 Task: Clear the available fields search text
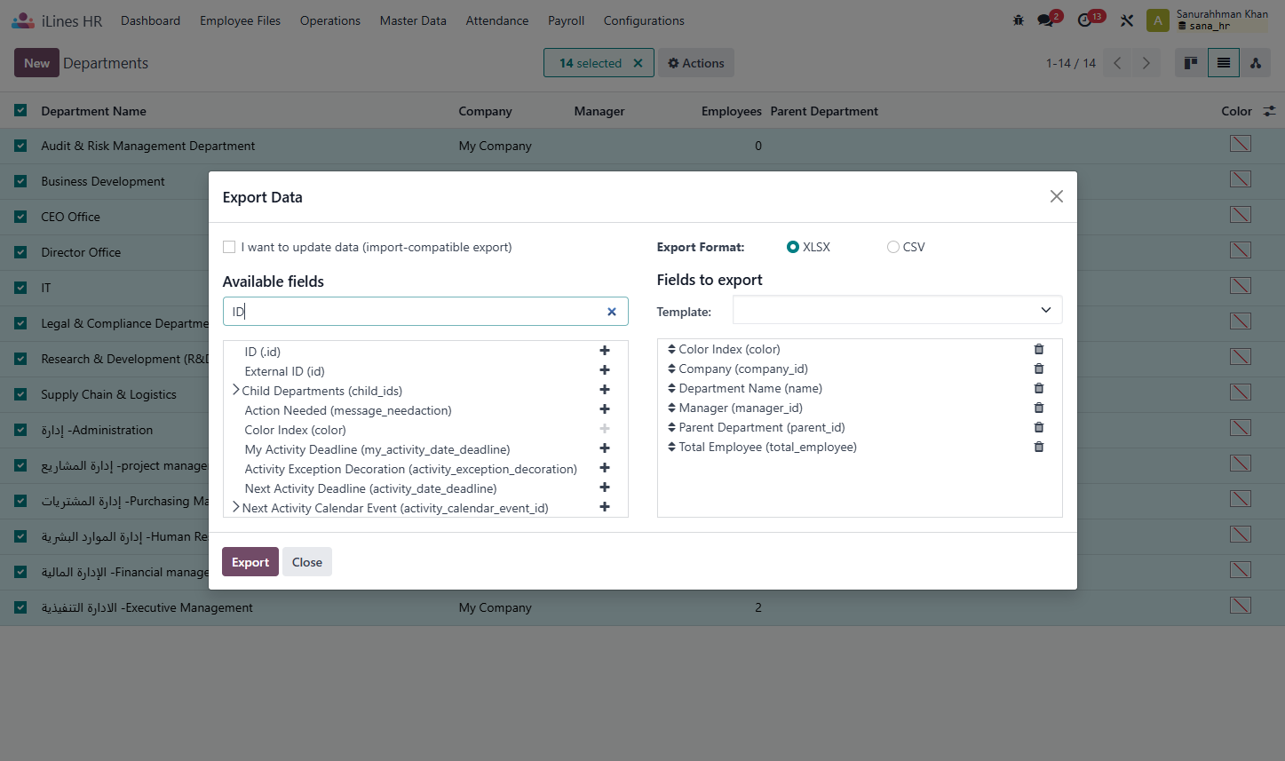[611, 312]
